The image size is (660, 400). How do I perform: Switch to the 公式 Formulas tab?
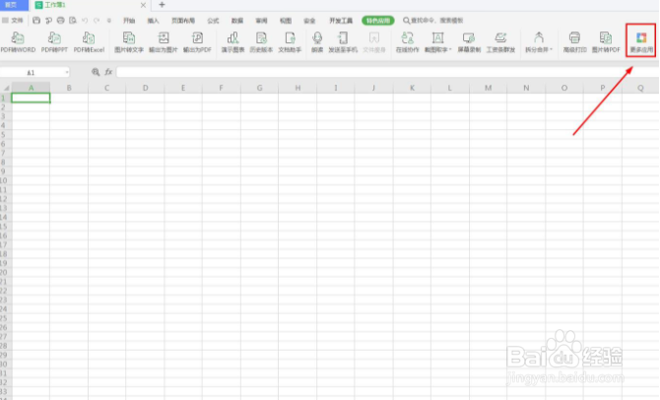(213, 21)
